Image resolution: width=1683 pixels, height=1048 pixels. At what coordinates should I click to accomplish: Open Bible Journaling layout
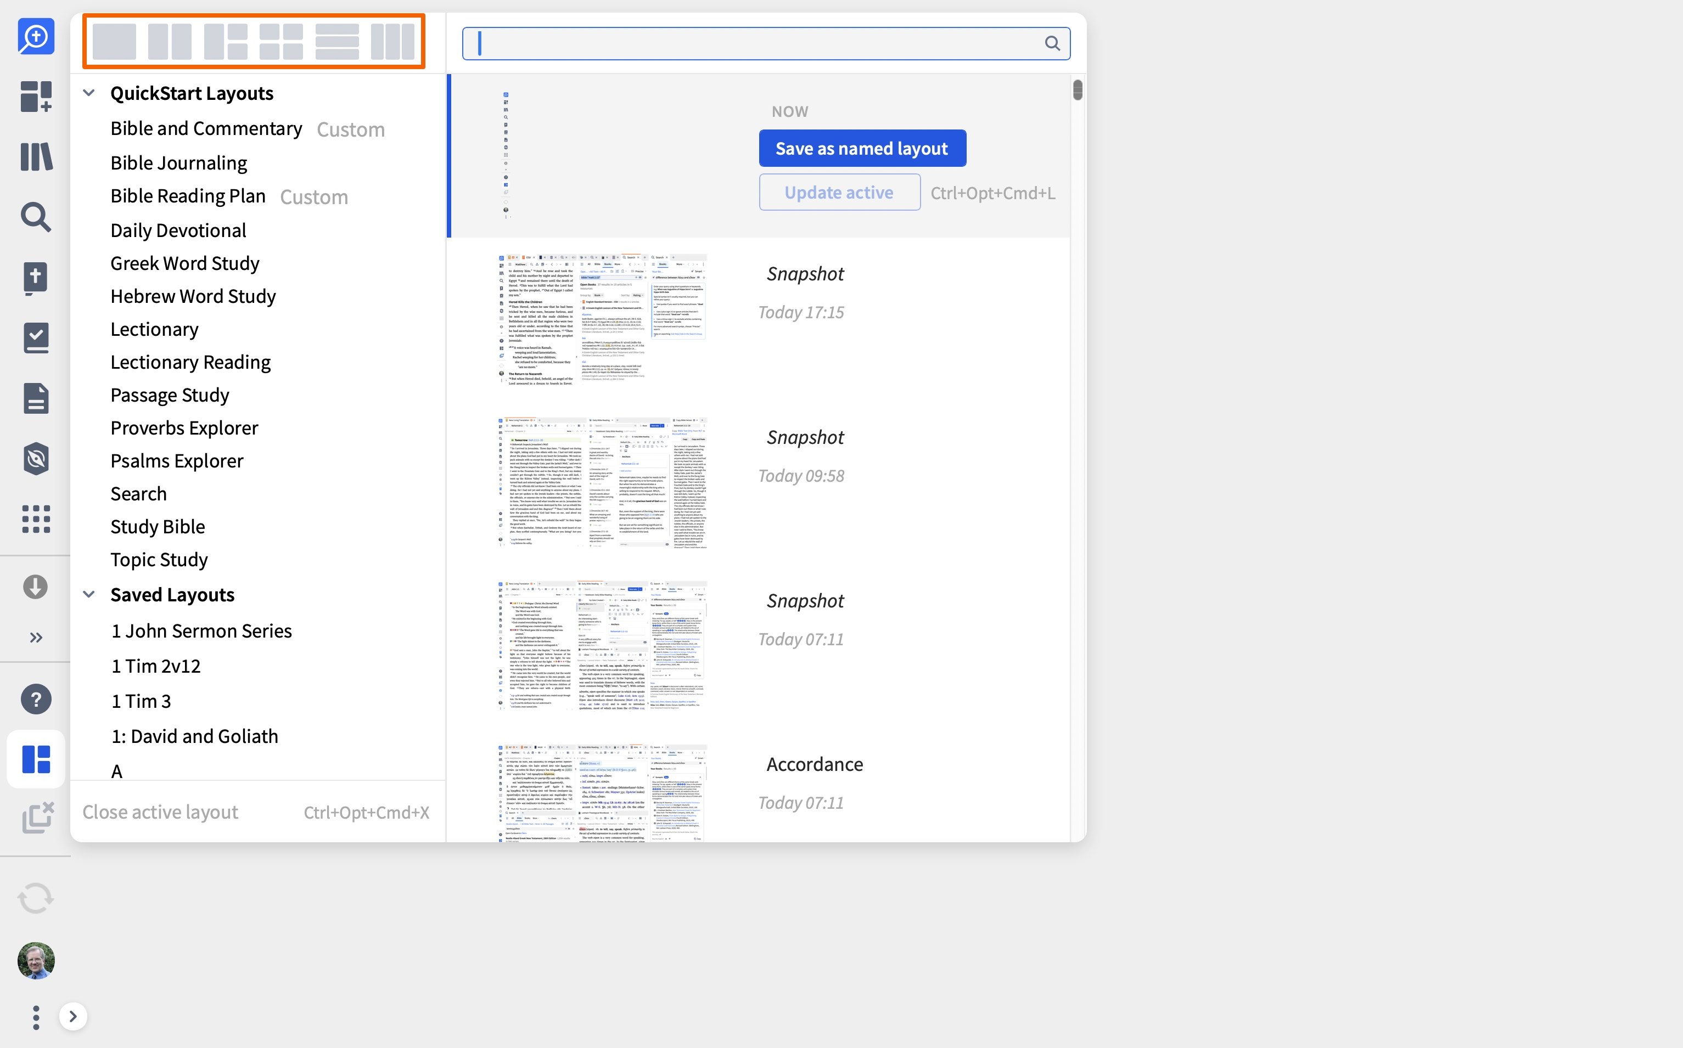click(179, 163)
